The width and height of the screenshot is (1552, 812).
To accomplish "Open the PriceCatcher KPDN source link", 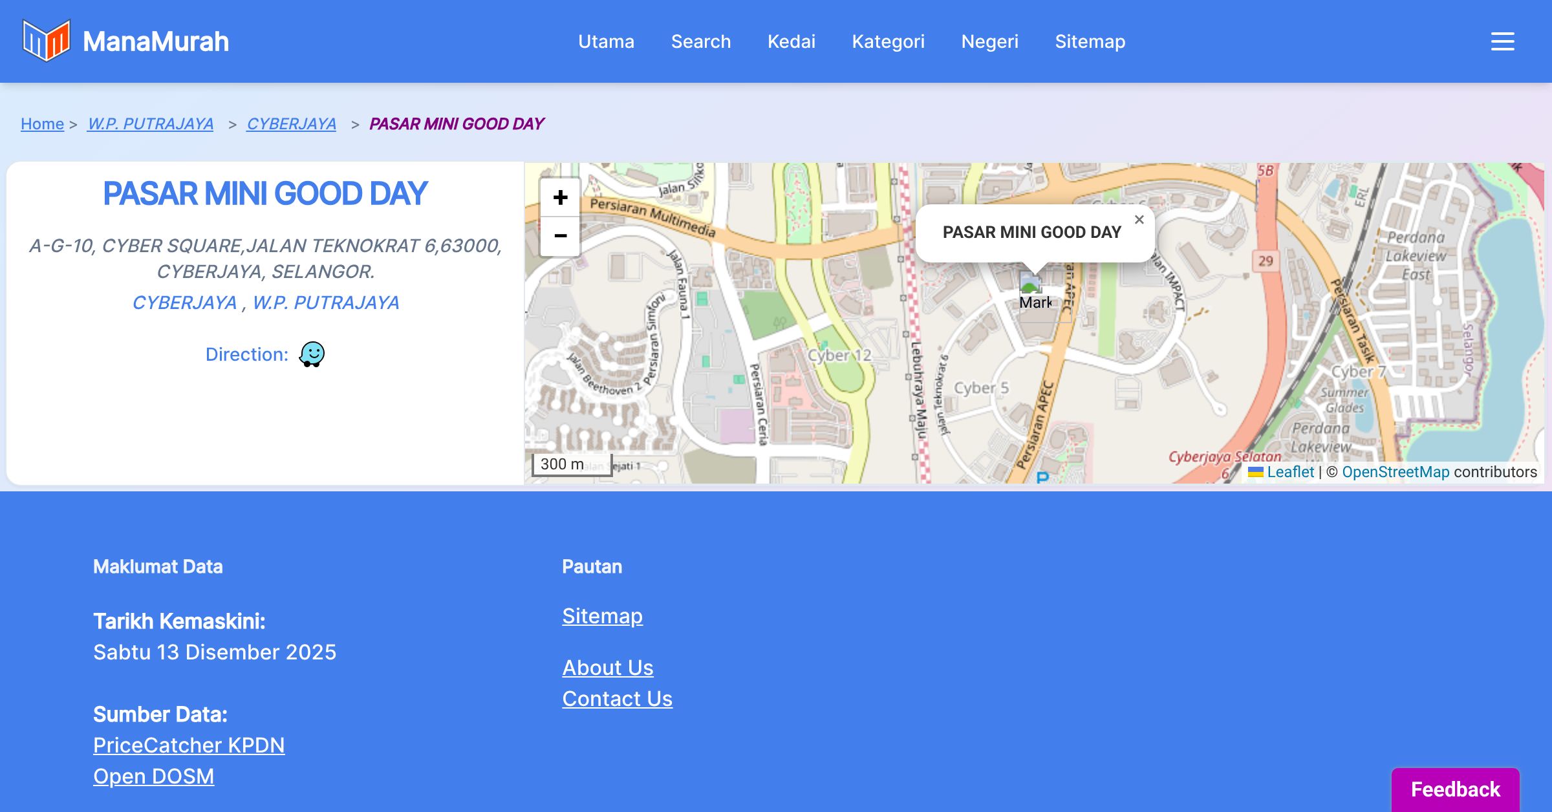I will (189, 745).
